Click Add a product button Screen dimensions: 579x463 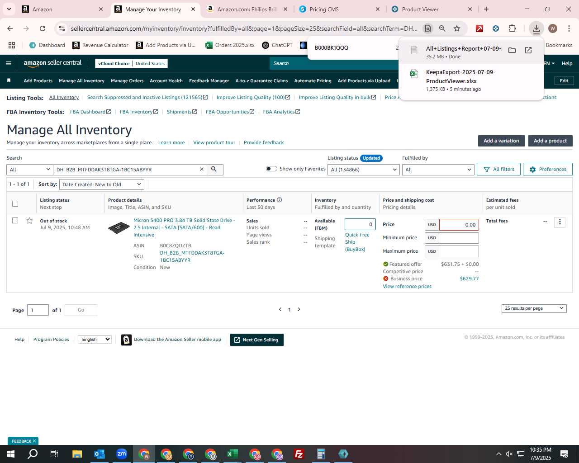pyautogui.click(x=550, y=141)
